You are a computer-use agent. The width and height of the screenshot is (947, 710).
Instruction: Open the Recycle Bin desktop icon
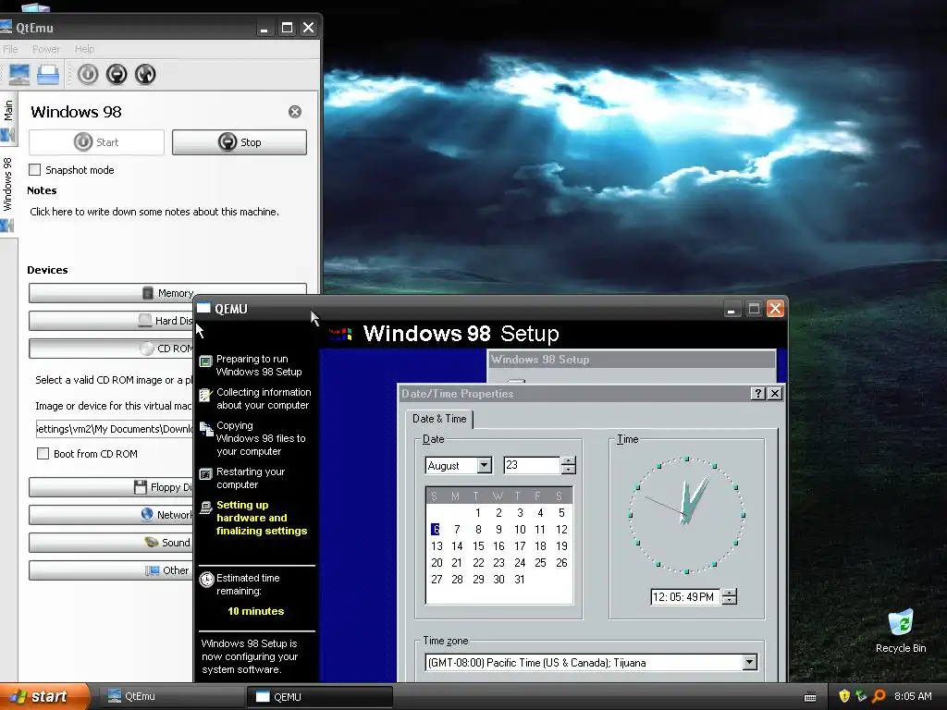[x=901, y=631]
